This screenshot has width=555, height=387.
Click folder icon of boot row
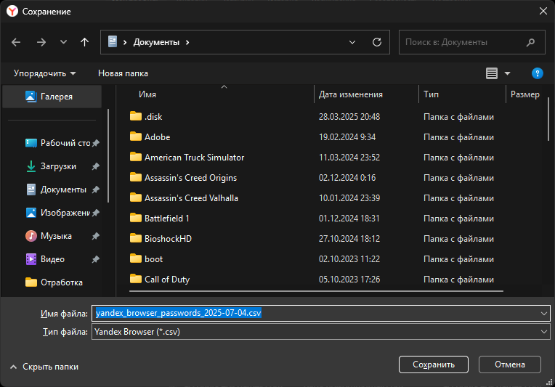click(x=136, y=258)
